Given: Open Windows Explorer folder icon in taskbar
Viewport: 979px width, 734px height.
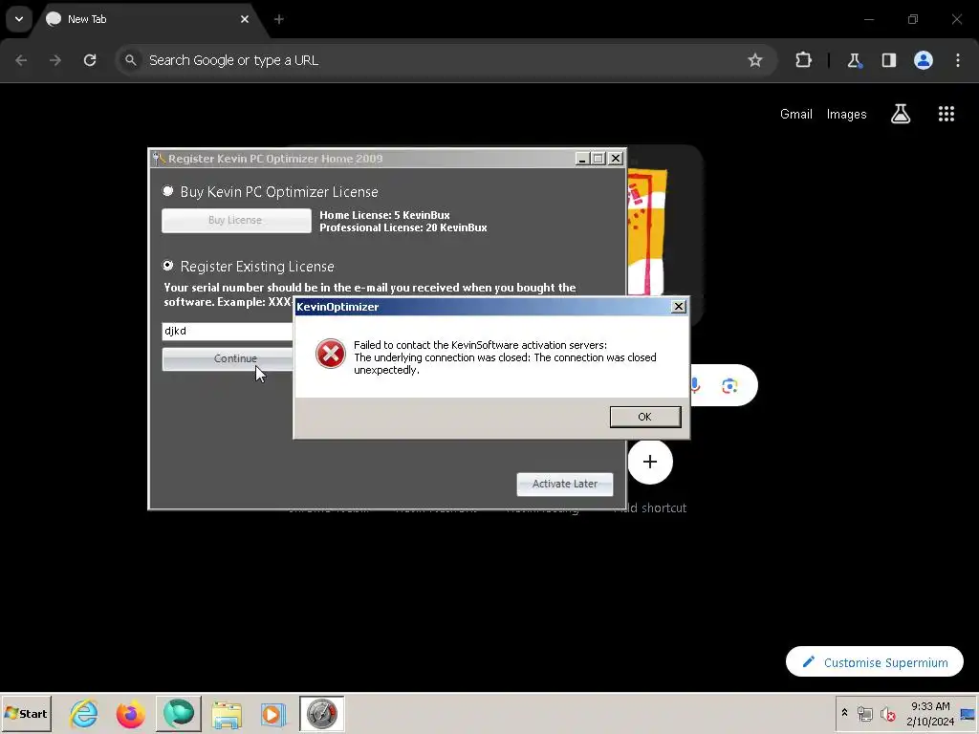Looking at the screenshot, I should (227, 715).
